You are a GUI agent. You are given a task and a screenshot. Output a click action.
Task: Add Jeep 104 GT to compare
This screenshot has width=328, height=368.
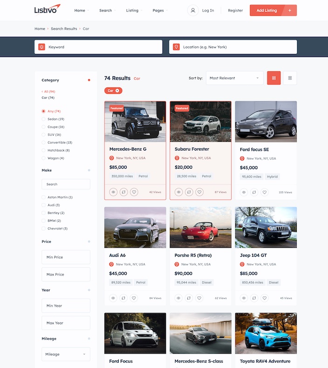pyautogui.click(x=254, y=298)
